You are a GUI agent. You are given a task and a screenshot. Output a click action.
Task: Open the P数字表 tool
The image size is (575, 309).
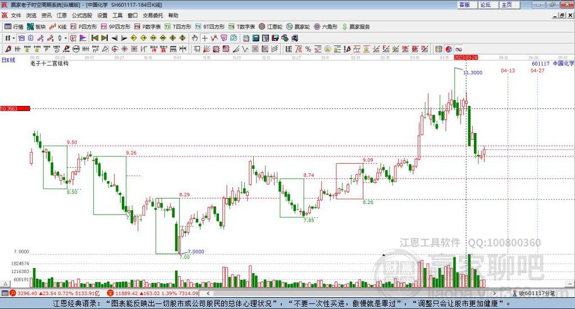tap(148, 27)
